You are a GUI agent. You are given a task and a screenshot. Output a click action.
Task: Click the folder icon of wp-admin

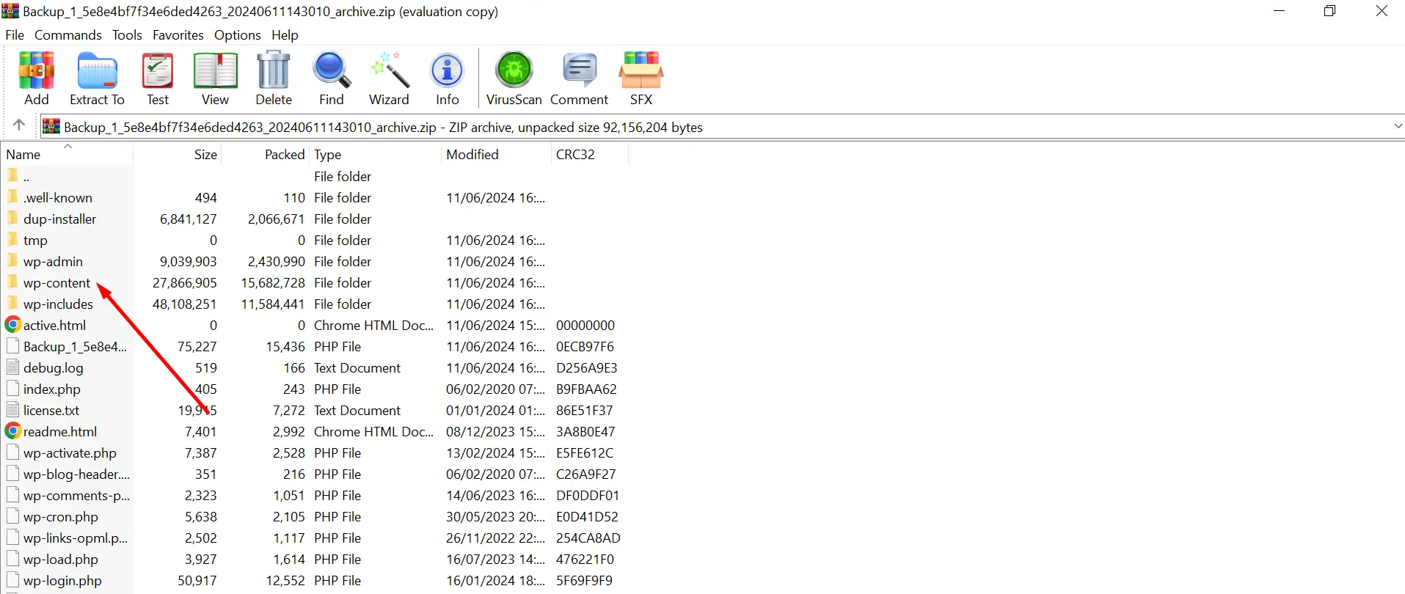[12, 261]
